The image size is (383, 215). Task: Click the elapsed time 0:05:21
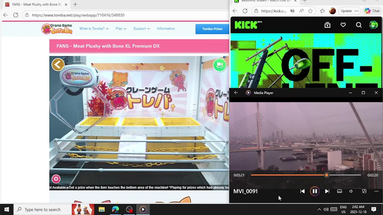point(239,175)
